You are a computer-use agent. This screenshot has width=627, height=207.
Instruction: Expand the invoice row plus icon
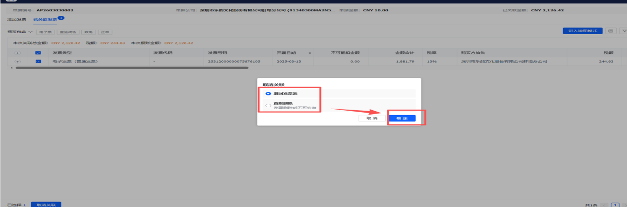pyautogui.click(x=17, y=62)
